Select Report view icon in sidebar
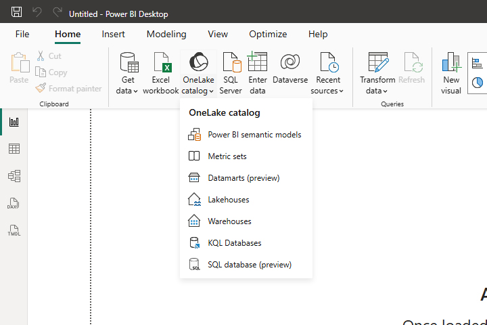487x325 pixels. (x=14, y=122)
